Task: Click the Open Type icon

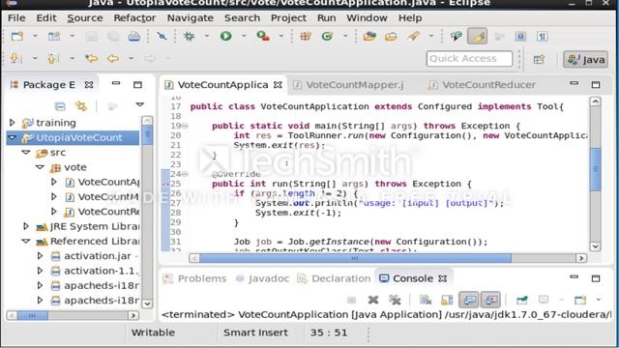Action: 369,37
